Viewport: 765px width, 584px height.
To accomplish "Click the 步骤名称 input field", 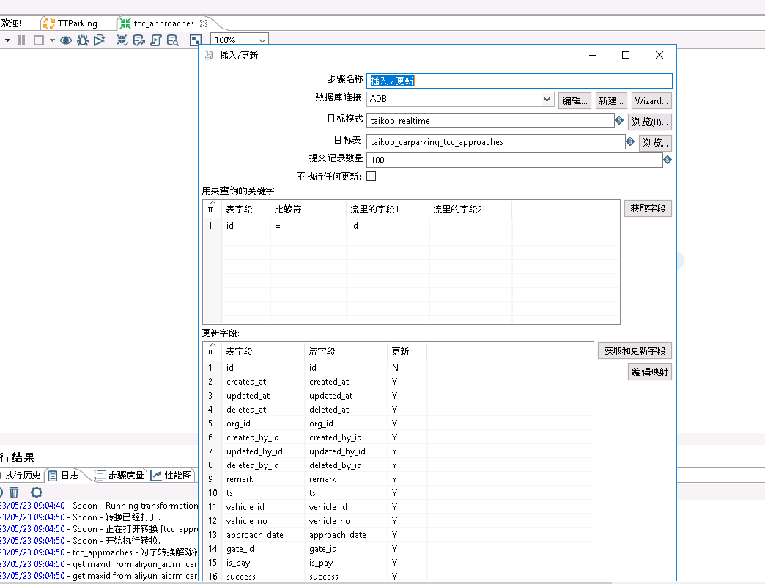I will click(x=519, y=81).
